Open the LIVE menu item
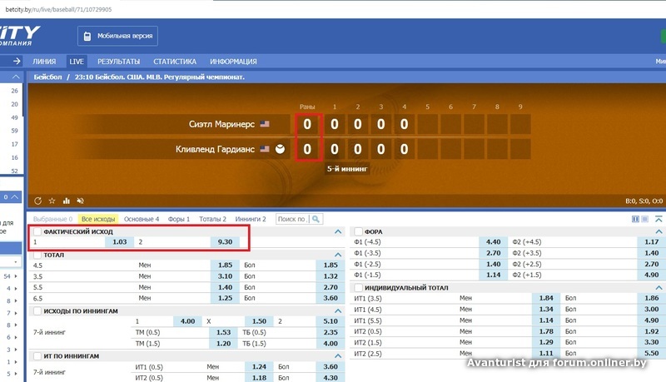 (x=77, y=62)
